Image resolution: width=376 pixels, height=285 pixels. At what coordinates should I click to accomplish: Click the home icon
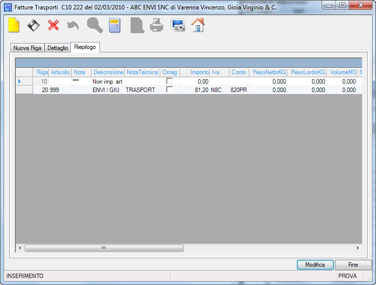[x=198, y=25]
